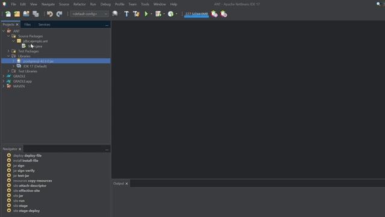Click the Undo arrow icon
Image resolution: width=385 pixels, height=217 pixels.
(50, 14)
